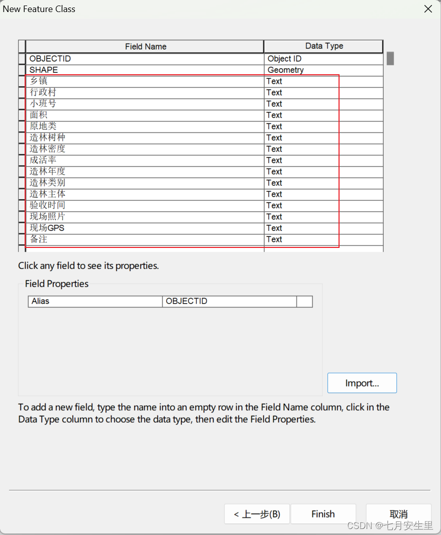
Task: Open data type cell for 造林密度
Action: click(x=323, y=149)
